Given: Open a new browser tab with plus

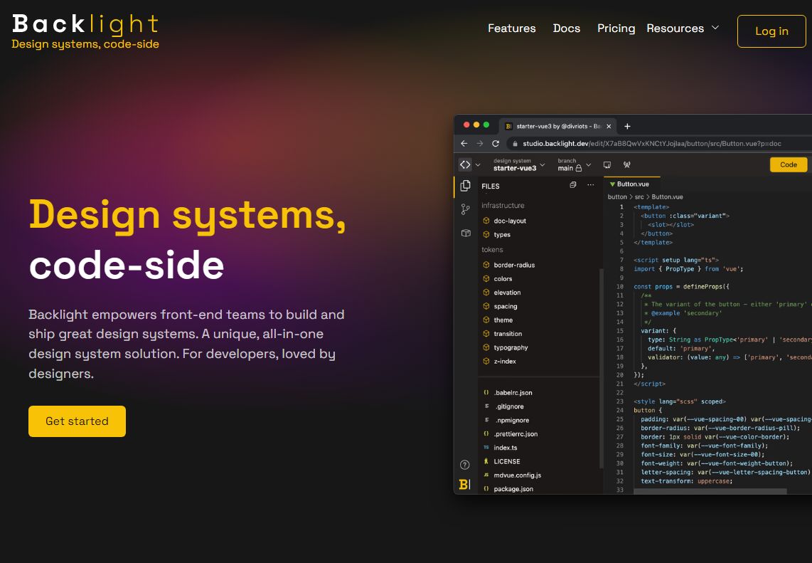Looking at the screenshot, I should tap(627, 126).
